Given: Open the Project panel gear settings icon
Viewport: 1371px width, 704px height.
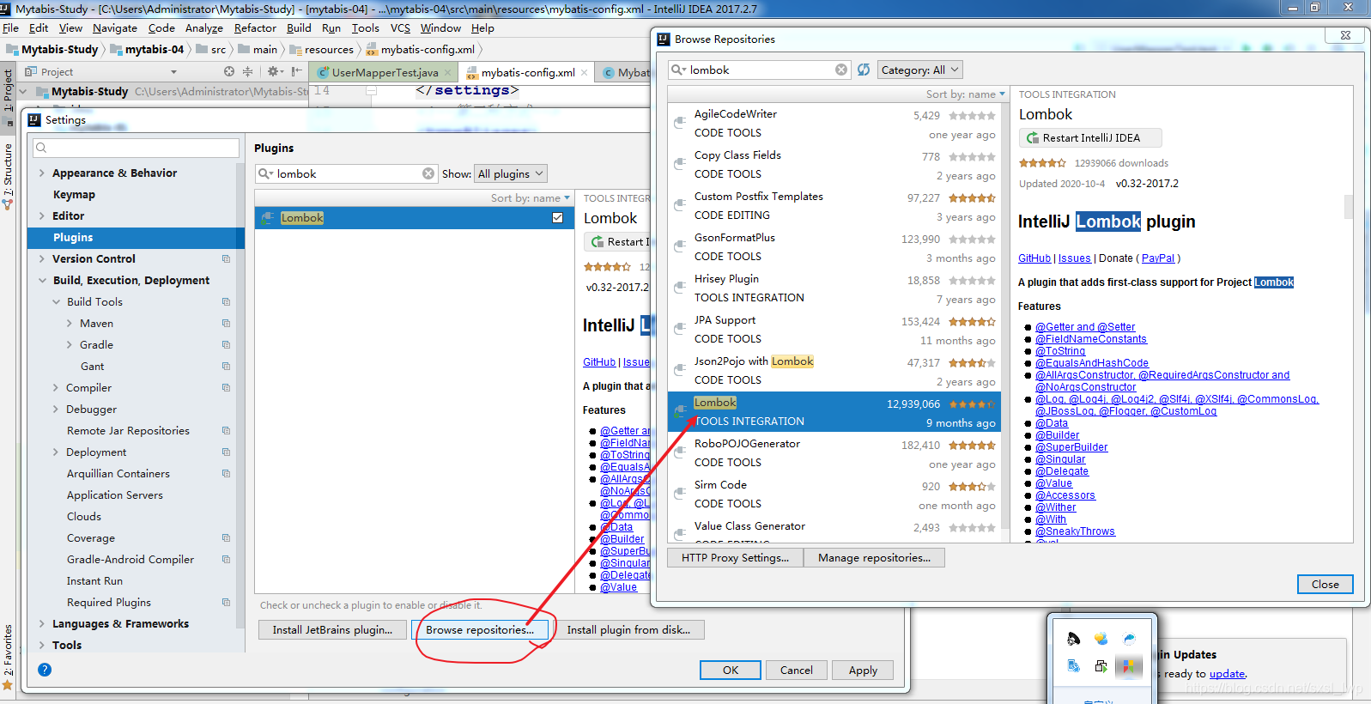Looking at the screenshot, I should (x=273, y=71).
